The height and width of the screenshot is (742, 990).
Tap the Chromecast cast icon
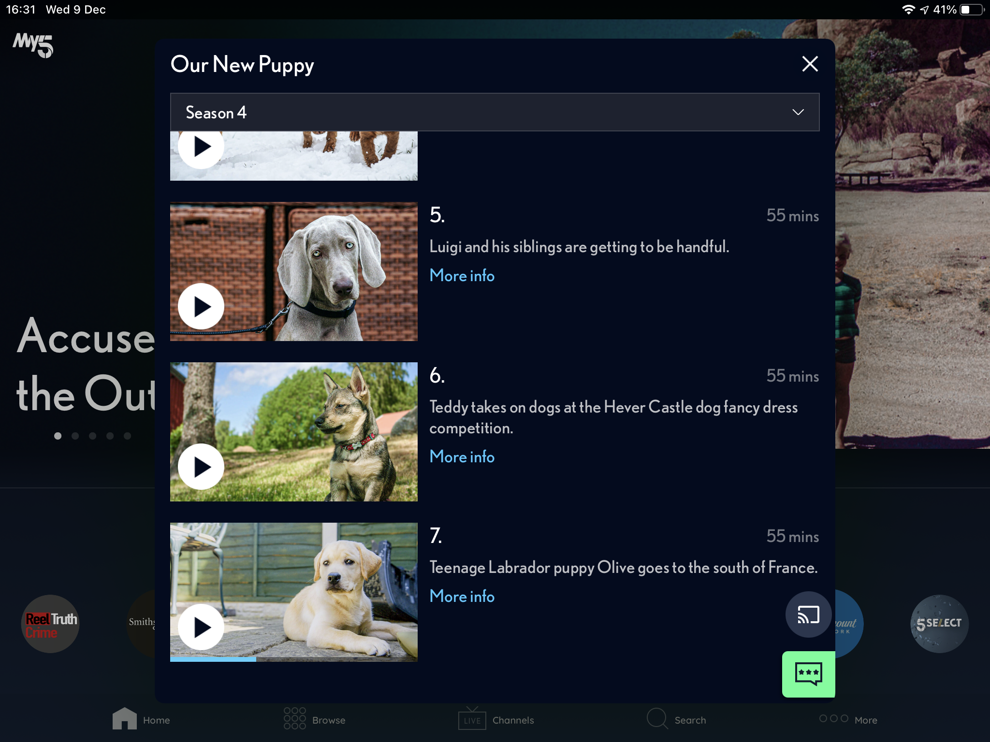pyautogui.click(x=808, y=614)
